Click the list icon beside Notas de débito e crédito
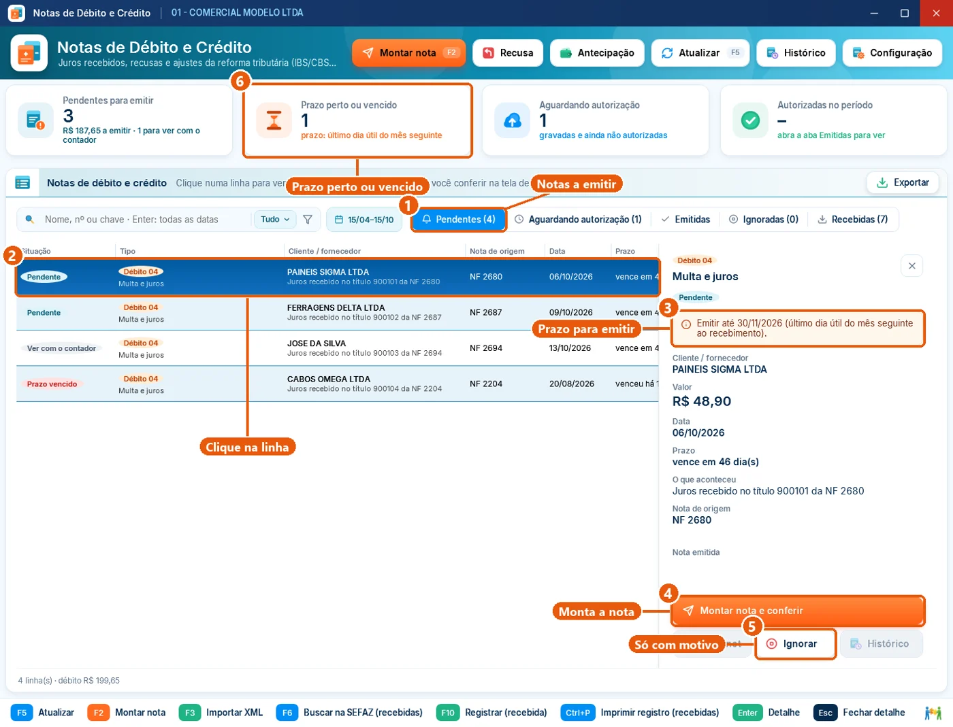The image size is (953, 727). 22,183
